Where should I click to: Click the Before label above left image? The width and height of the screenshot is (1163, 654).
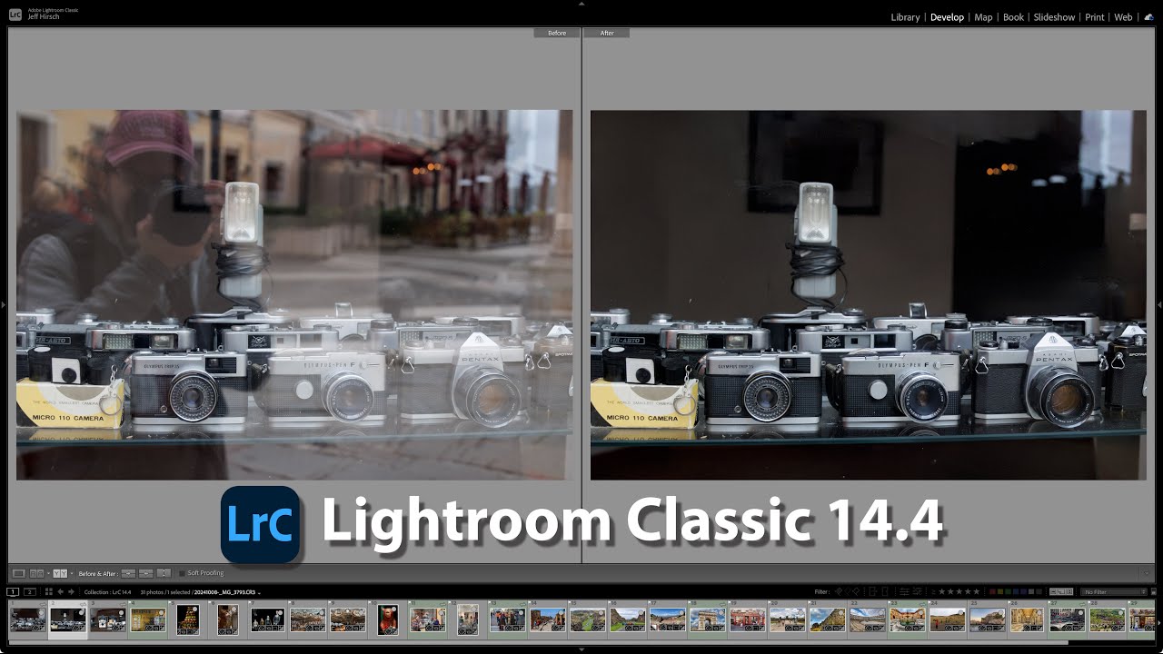pyautogui.click(x=557, y=34)
